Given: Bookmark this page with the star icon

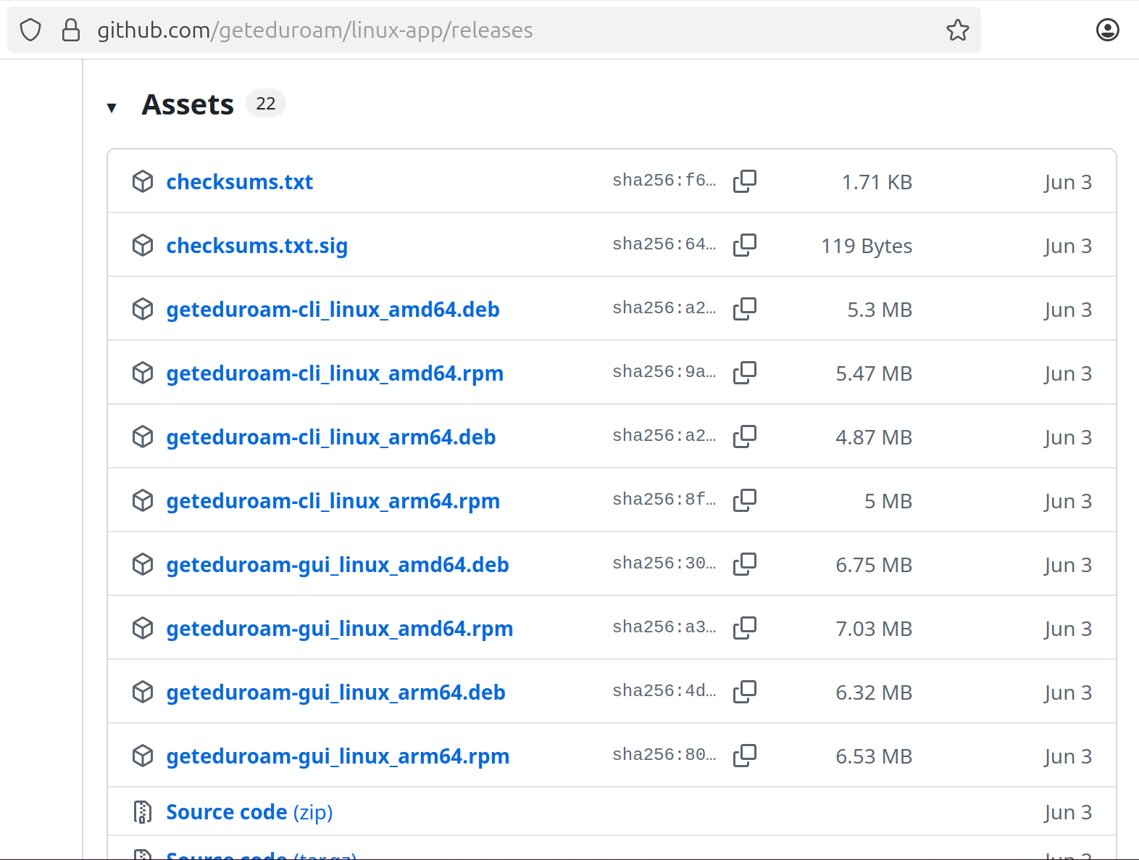Looking at the screenshot, I should tap(957, 30).
